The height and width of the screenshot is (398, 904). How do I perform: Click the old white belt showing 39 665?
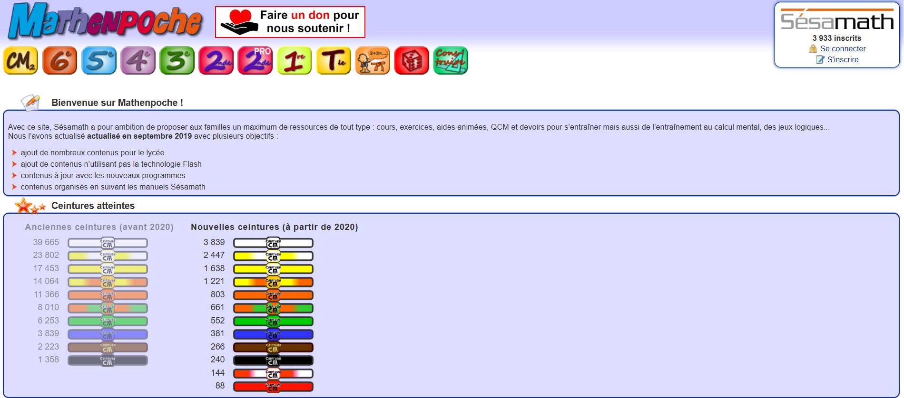click(x=108, y=243)
